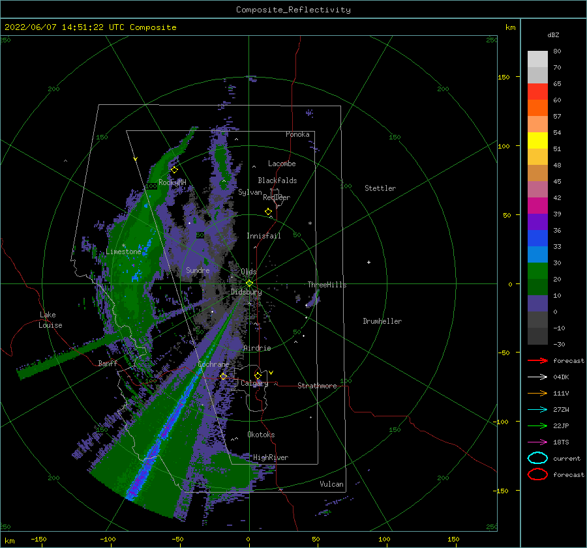Click the Sylvan label
The width and height of the screenshot is (587, 548).
click(250, 192)
